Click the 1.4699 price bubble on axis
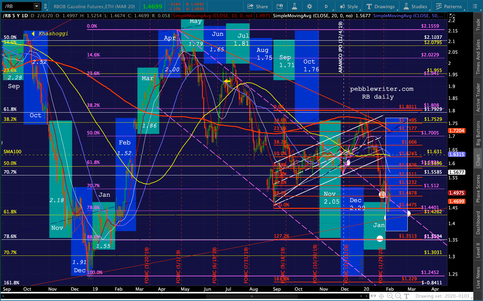This screenshot has width=483, height=301. [457, 201]
